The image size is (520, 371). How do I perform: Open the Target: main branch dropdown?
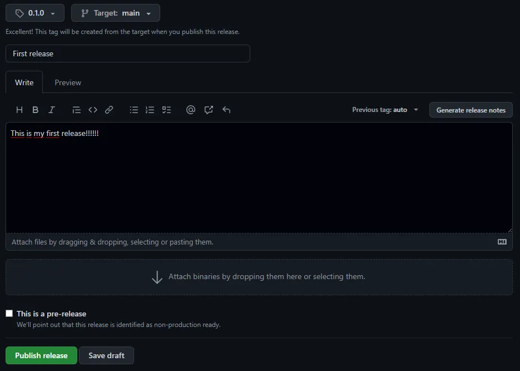(116, 13)
